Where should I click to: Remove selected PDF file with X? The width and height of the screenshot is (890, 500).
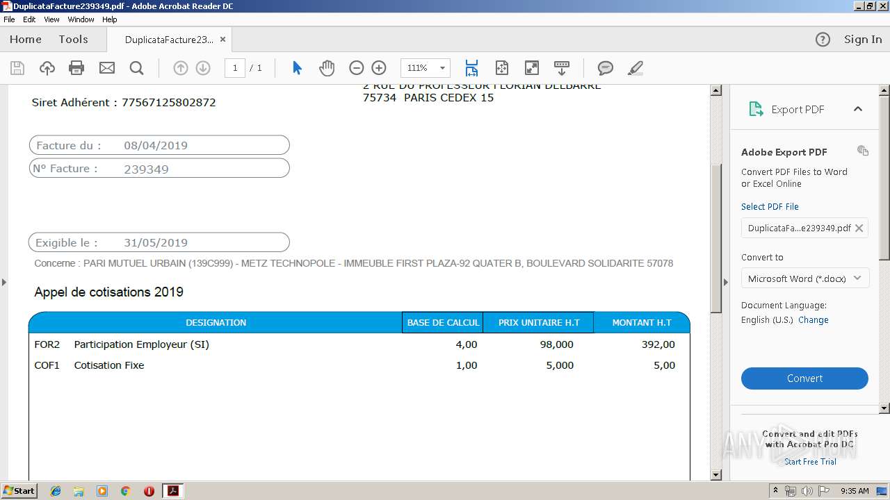tap(859, 228)
